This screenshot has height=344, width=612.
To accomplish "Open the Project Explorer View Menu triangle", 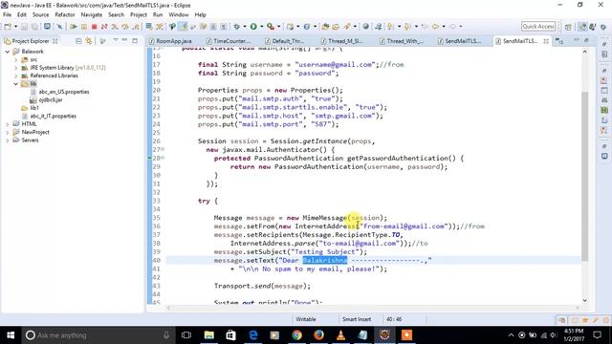I will [116, 40].
